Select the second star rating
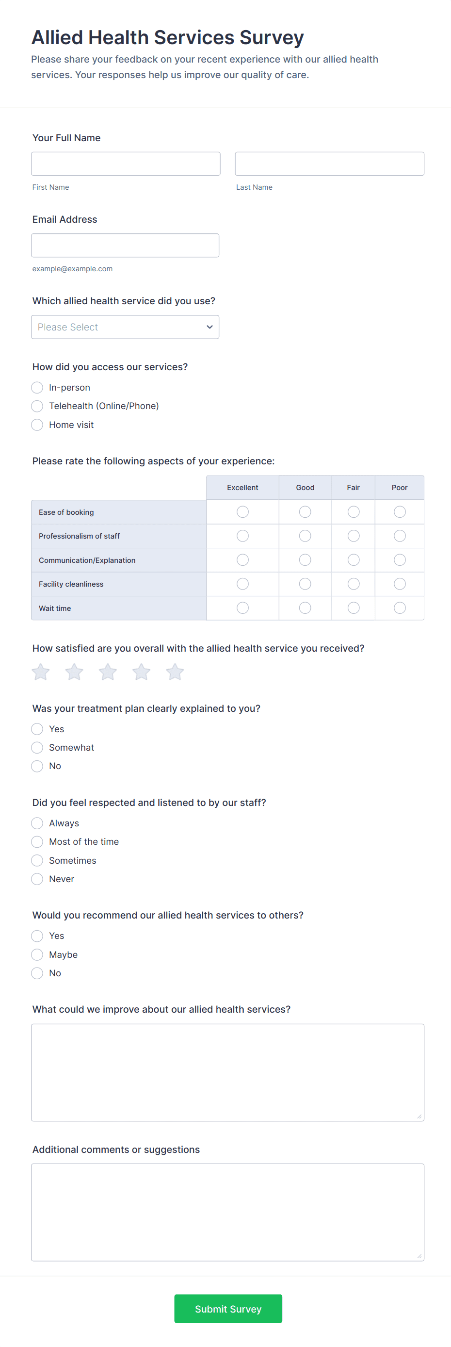The image size is (451, 1347). [x=74, y=672]
